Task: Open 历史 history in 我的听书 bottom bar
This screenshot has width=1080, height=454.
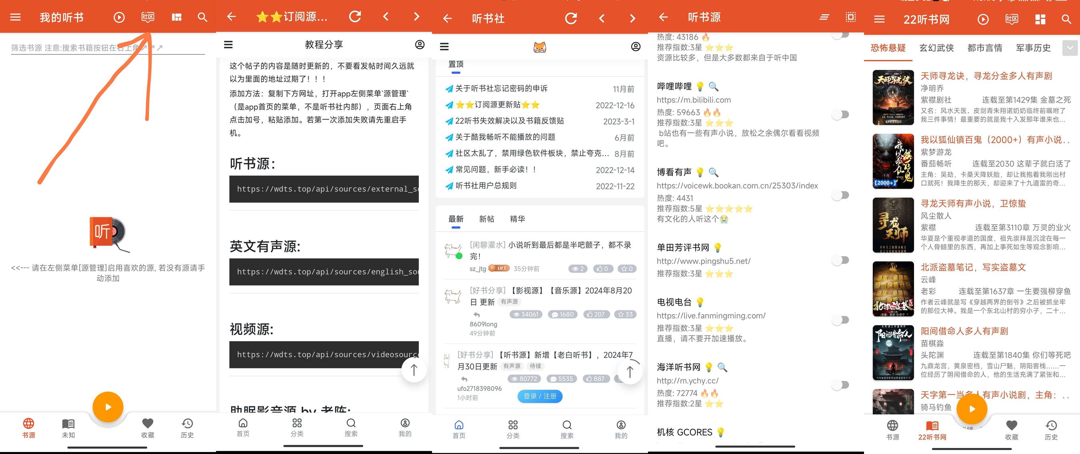Action: pyautogui.click(x=187, y=428)
